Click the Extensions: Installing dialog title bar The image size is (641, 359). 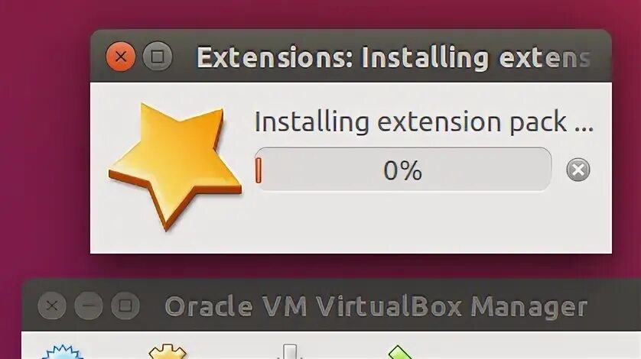pos(392,57)
